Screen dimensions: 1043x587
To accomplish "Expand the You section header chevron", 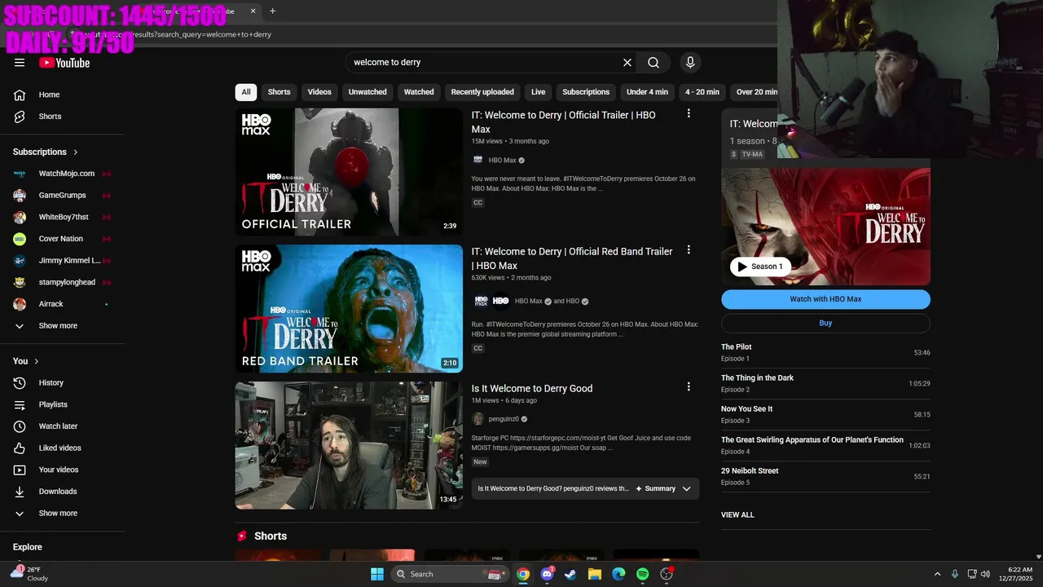I will click(x=37, y=361).
